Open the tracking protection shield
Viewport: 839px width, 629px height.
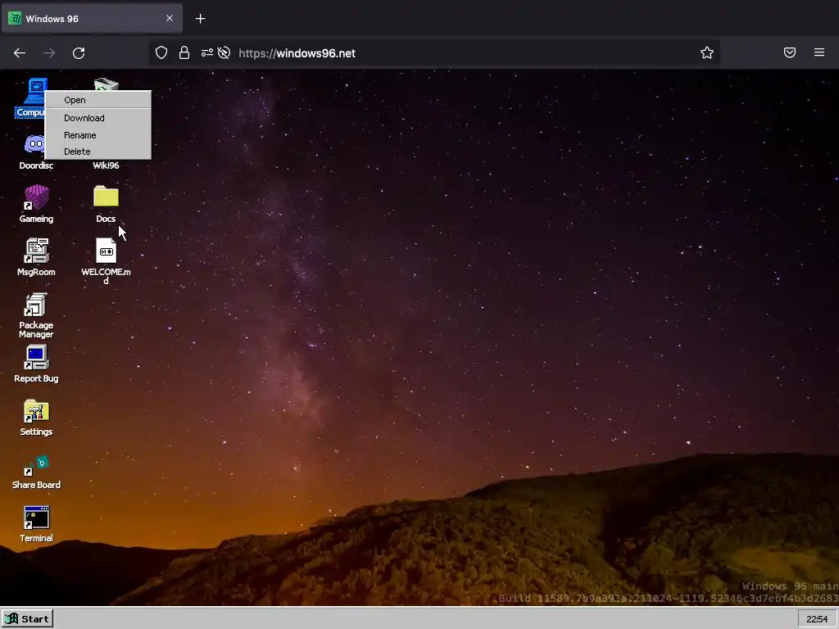pyautogui.click(x=161, y=52)
